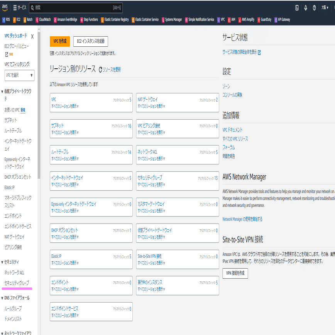Close the VPC dashboard sidebar with X
Viewport: 335px width, 335px height.
(32, 37)
